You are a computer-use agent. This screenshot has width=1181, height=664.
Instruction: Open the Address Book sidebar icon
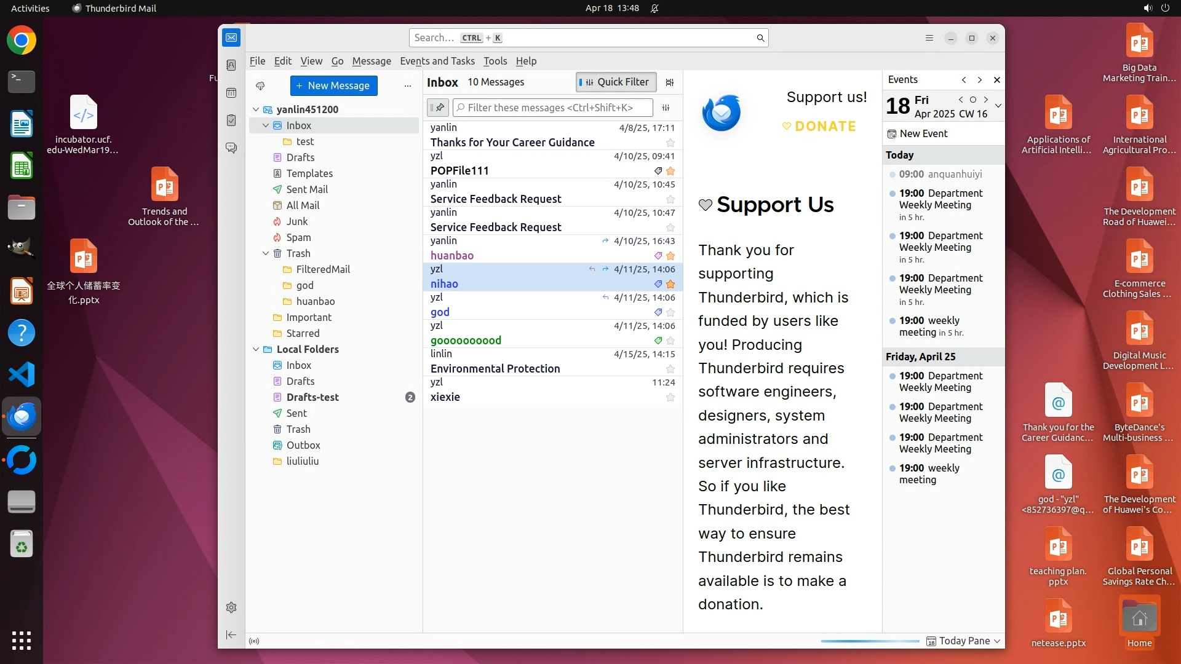coord(231,65)
